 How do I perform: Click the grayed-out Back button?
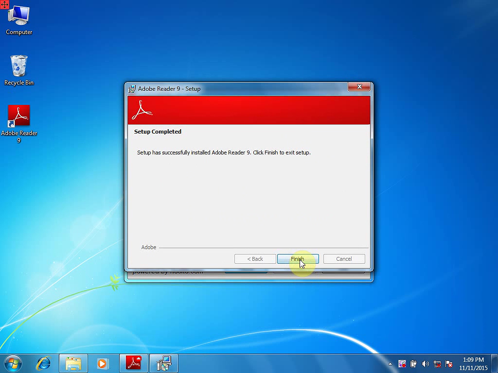tap(255, 259)
